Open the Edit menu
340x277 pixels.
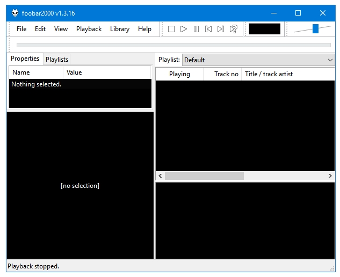point(40,29)
